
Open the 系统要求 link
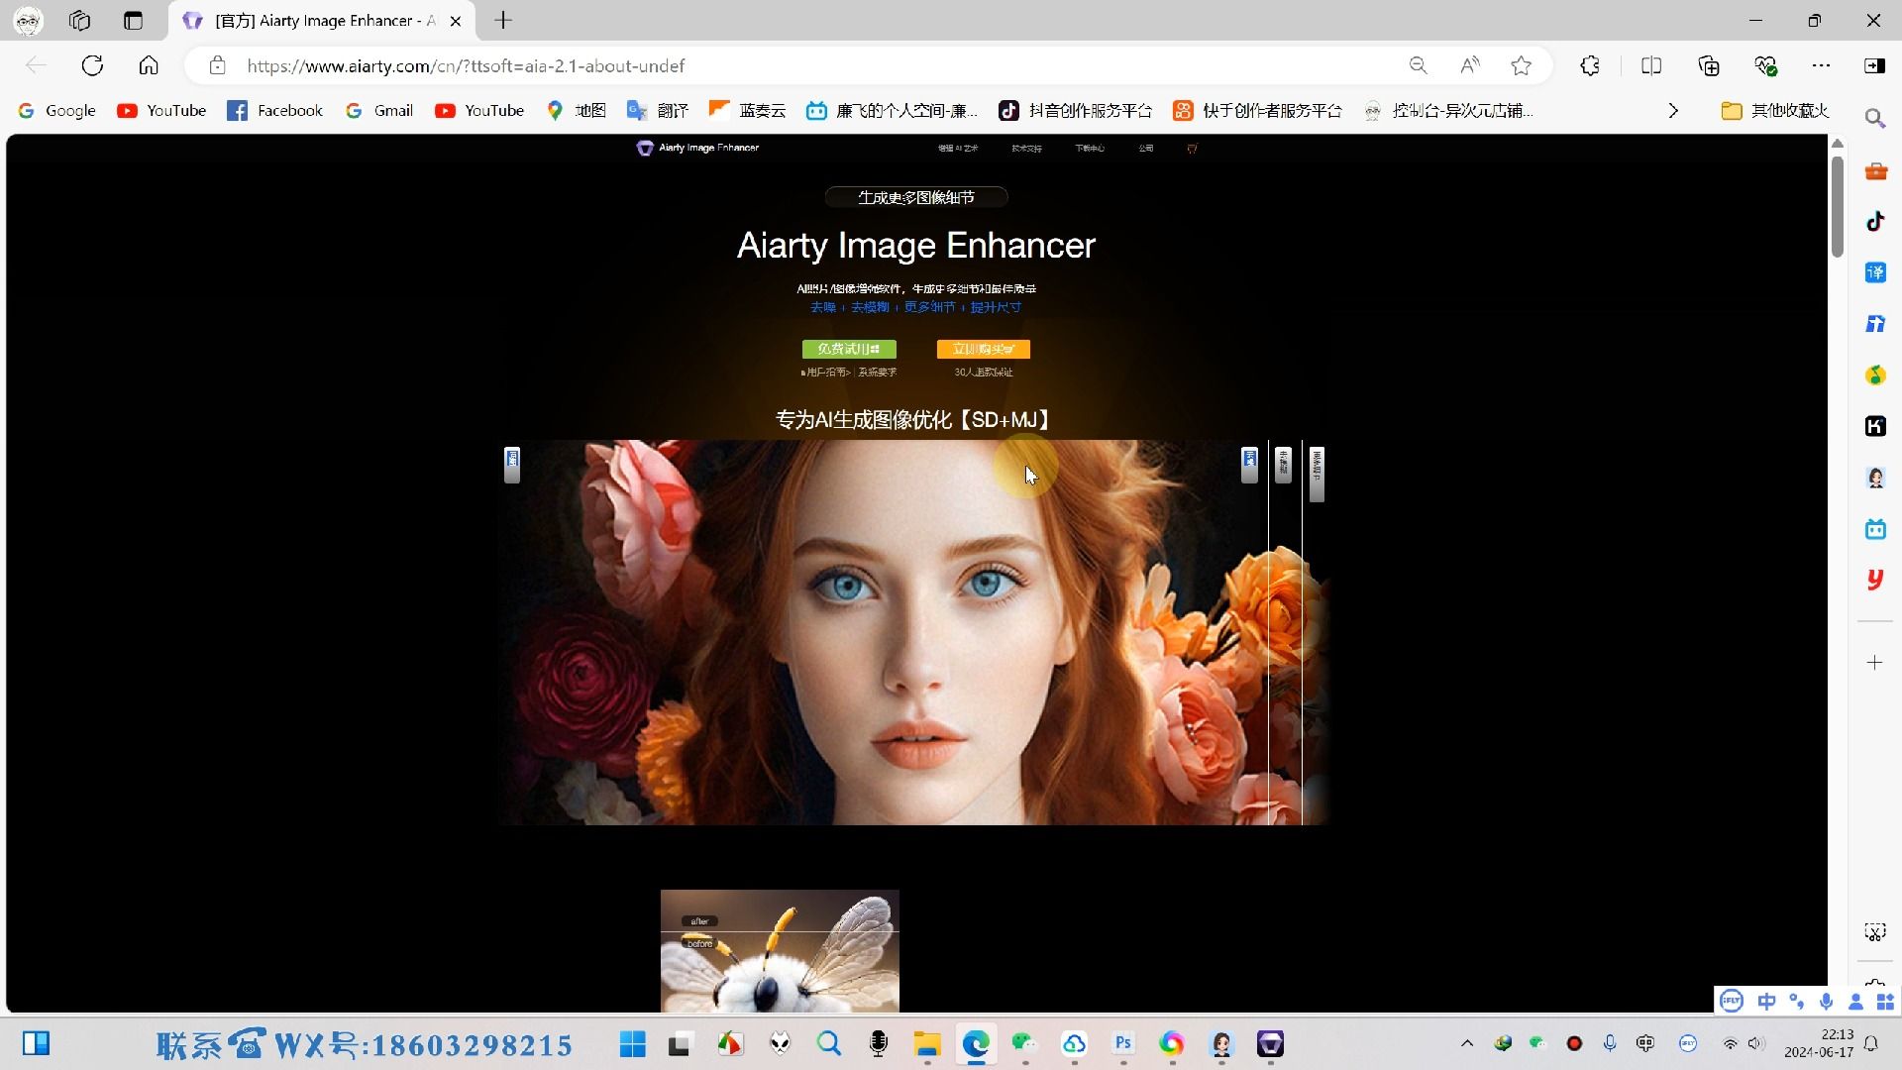tap(878, 373)
